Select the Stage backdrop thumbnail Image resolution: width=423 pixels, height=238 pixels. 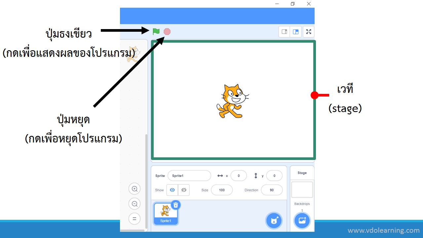(x=302, y=189)
